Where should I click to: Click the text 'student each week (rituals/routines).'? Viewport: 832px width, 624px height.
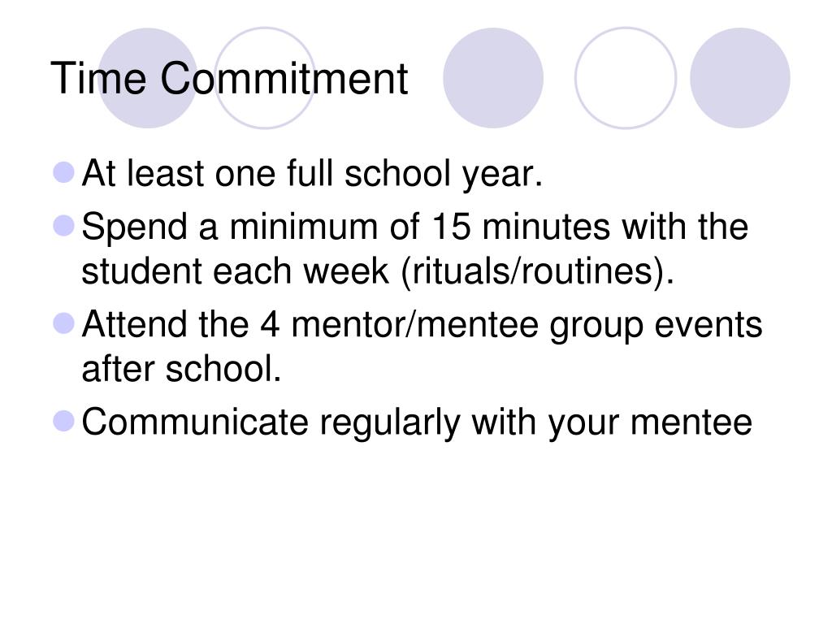[x=378, y=271]
